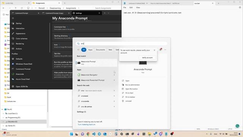Select the Command Prompt profile in sidebar
The width and height of the screenshot is (243, 137).
pyautogui.click(x=23, y=69)
